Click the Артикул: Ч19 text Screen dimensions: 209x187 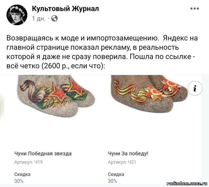pos(29,162)
